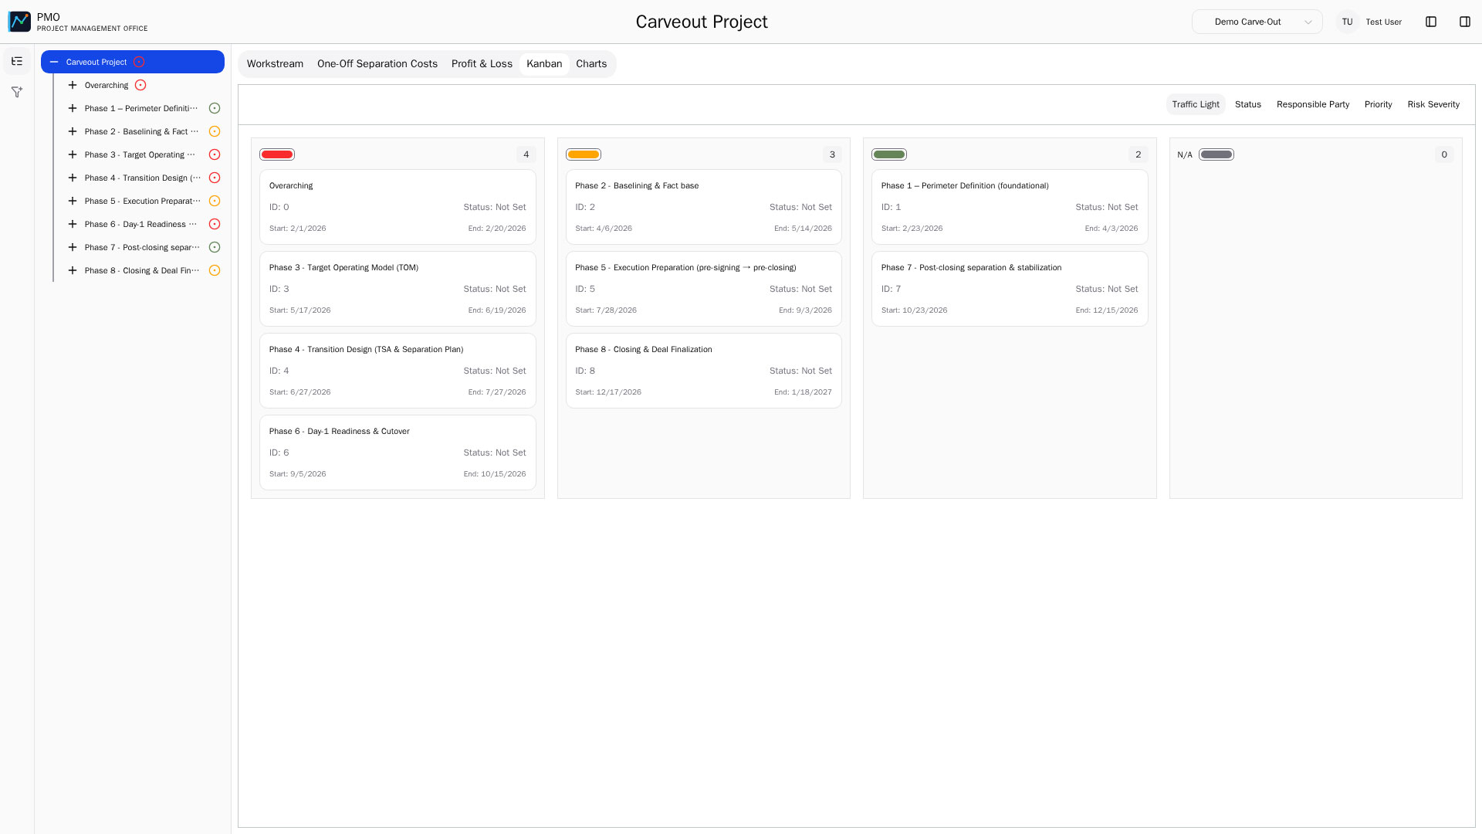The image size is (1482, 834).
Task: Click the red color pill on the first Kanban column
Action: pyautogui.click(x=277, y=154)
